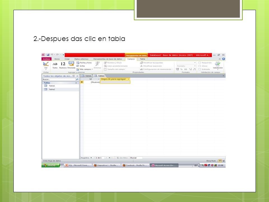
Task: Click the increase decimals icon
Action: tap(190, 69)
